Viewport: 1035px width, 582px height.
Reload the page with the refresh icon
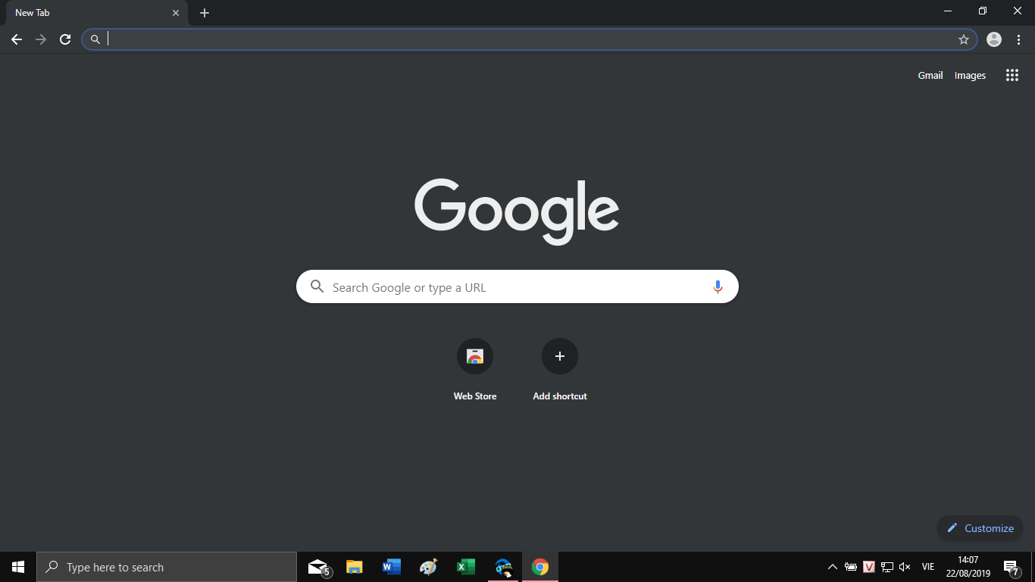coord(65,39)
